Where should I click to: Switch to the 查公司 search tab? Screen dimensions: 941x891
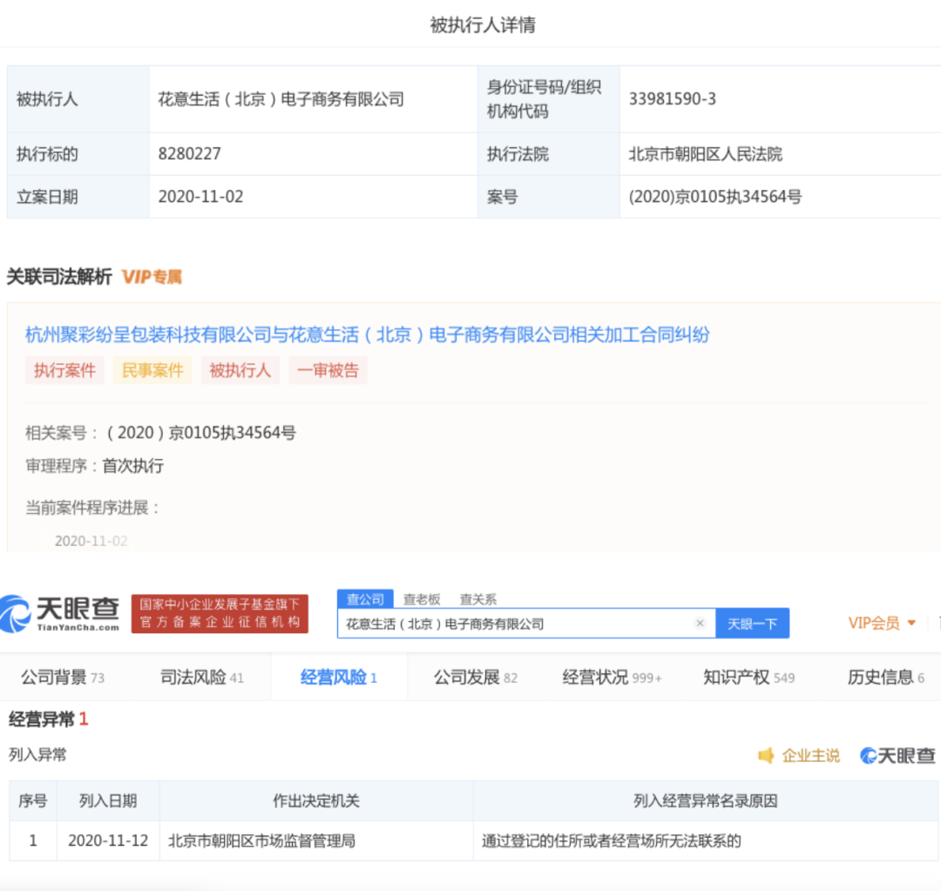pos(365,599)
